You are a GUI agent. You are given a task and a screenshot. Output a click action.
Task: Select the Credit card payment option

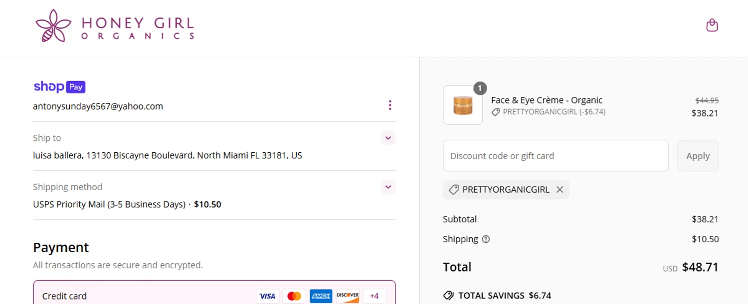click(x=214, y=293)
